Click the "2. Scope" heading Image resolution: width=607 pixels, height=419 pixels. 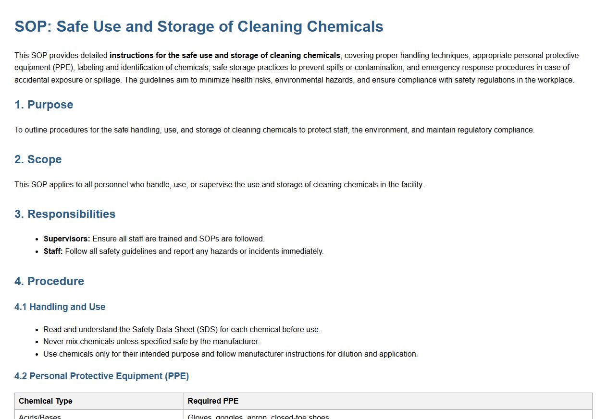pyautogui.click(x=38, y=159)
